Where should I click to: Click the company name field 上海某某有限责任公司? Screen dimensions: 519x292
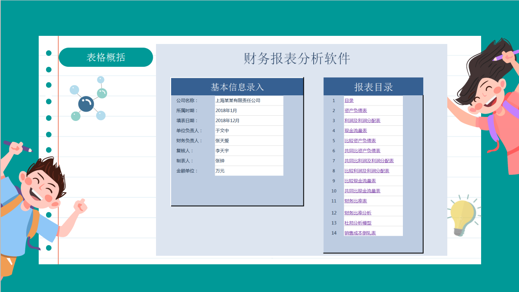point(249,101)
